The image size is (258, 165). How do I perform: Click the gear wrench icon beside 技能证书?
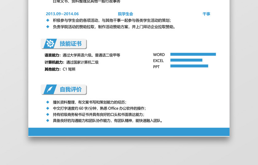[50, 44]
